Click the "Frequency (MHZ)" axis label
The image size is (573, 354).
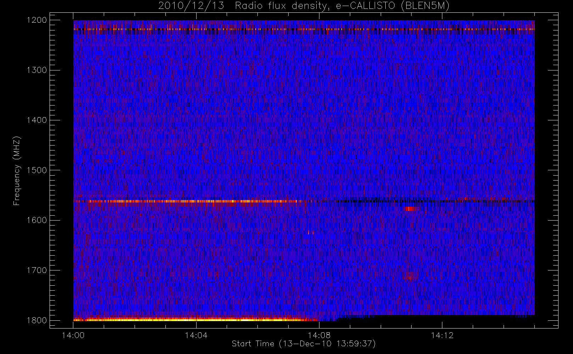click(x=17, y=171)
